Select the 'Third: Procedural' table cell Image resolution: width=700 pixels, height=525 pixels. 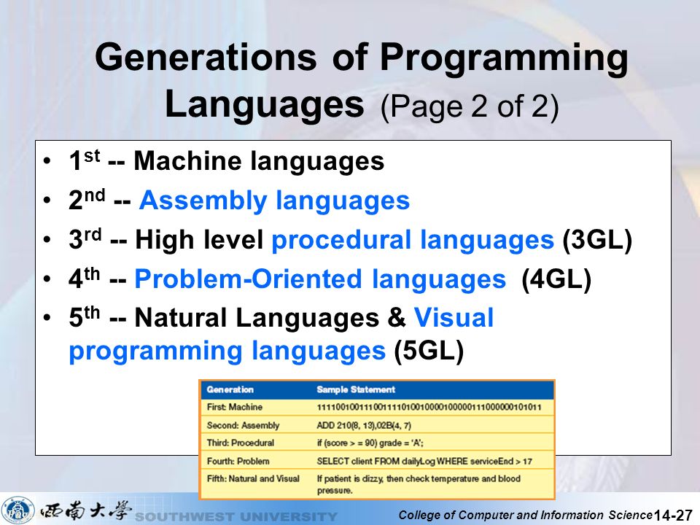point(240,443)
